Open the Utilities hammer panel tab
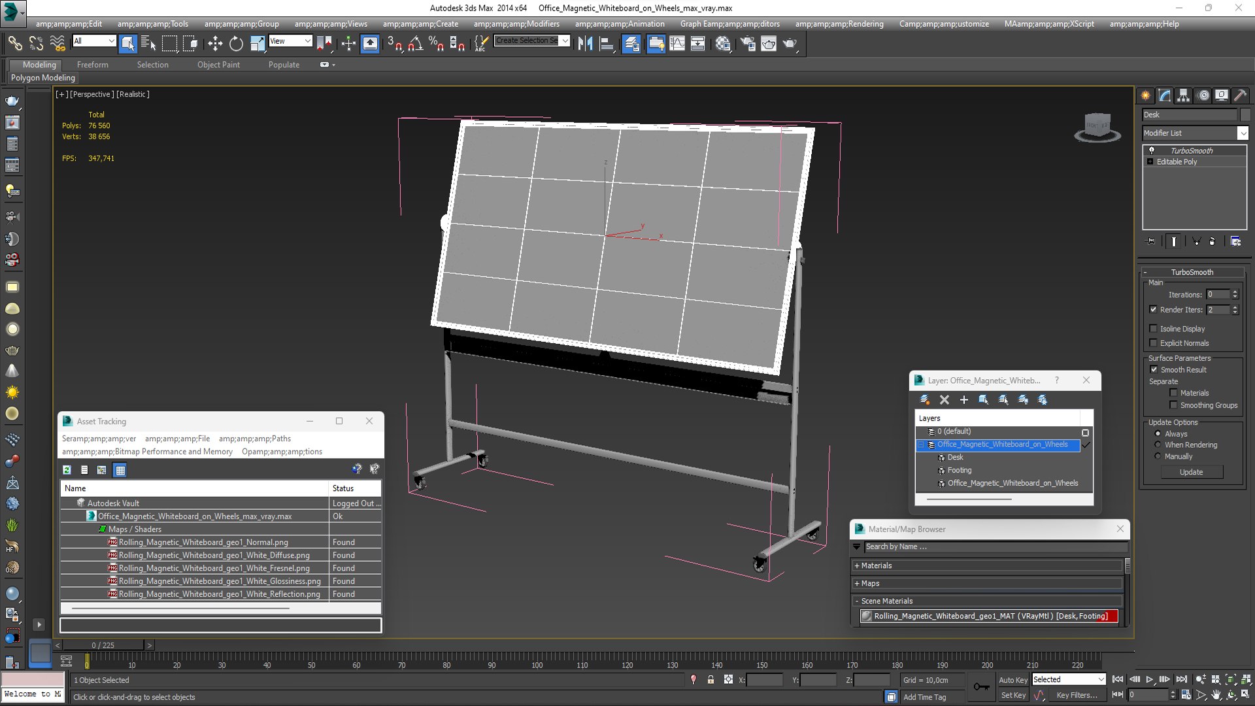The width and height of the screenshot is (1255, 706). pyautogui.click(x=1240, y=95)
